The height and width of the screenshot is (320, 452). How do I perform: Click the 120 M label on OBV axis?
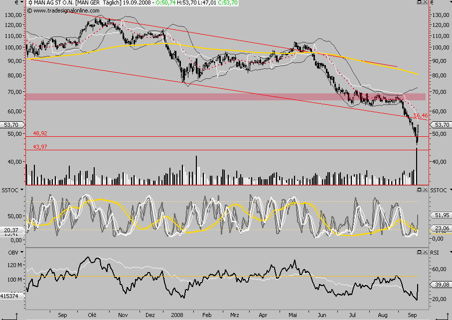coord(14,265)
